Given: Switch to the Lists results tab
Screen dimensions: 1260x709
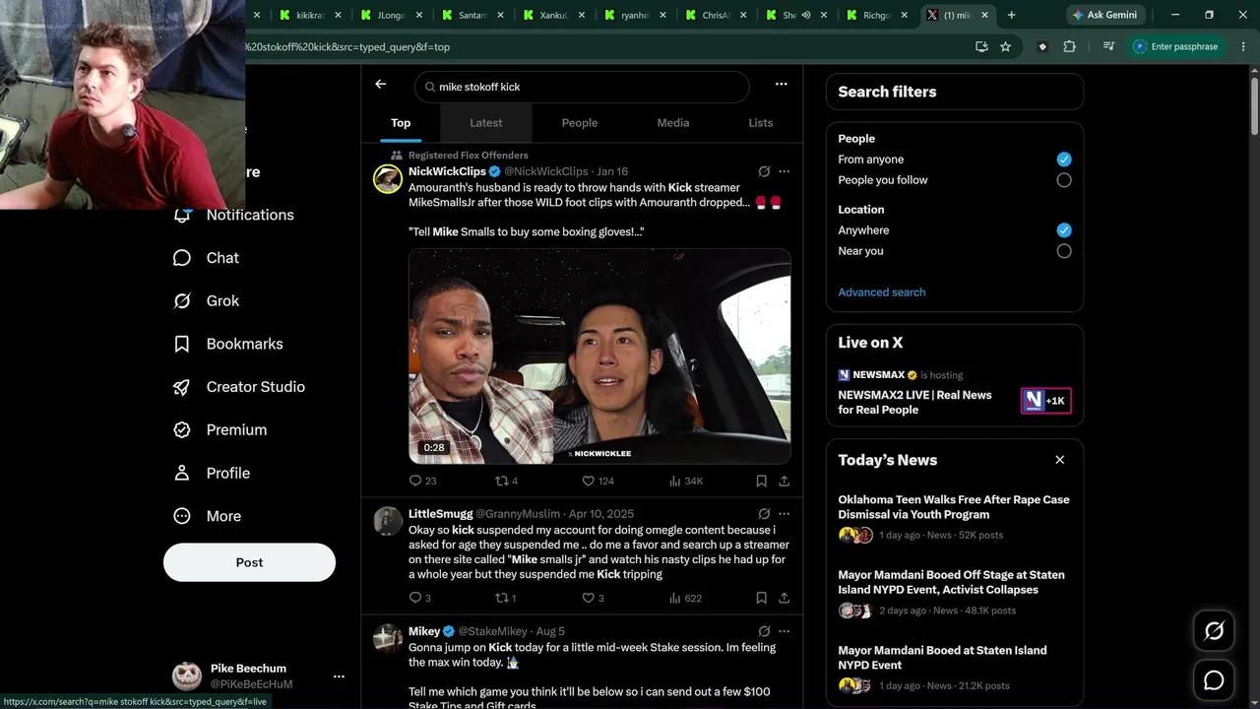Looking at the screenshot, I should point(761,123).
